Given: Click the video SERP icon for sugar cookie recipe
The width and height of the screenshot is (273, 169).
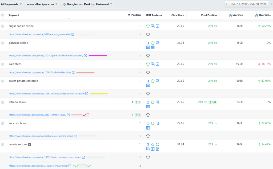Looking at the screenshot, I should (x=157, y=26).
